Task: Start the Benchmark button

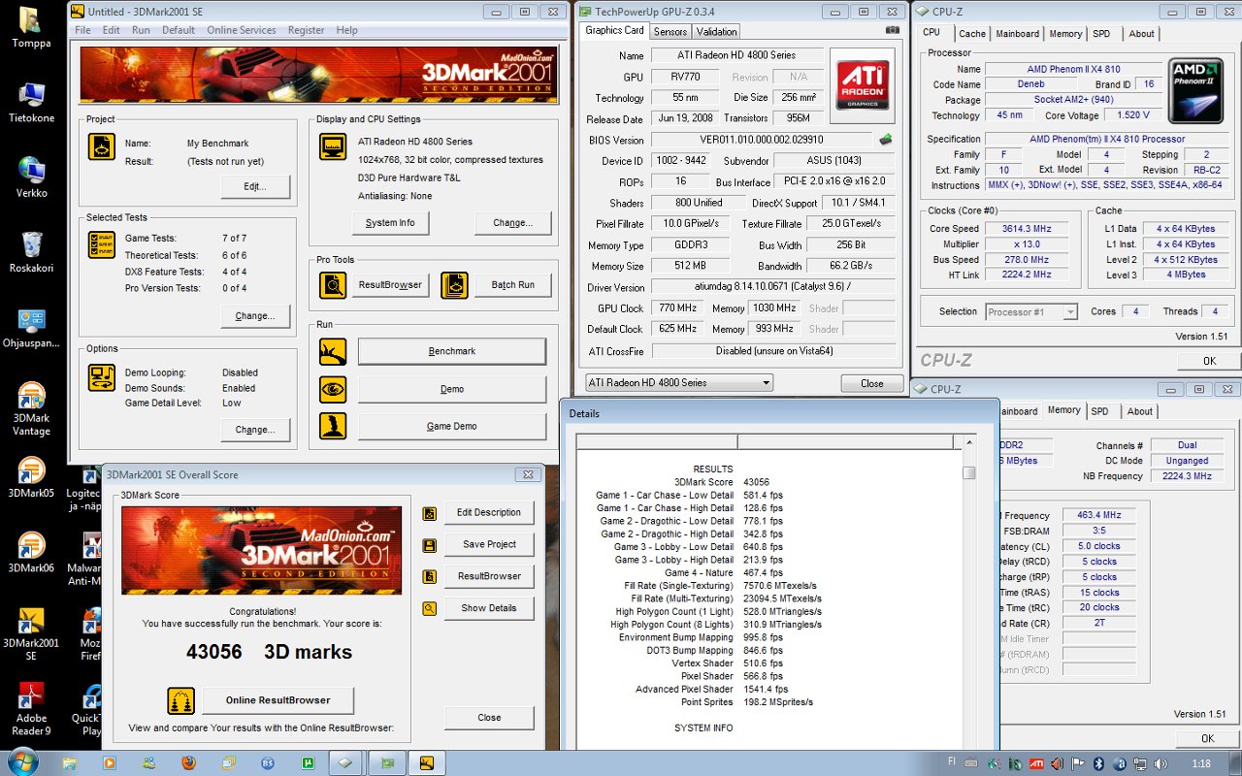Action: 452,352
